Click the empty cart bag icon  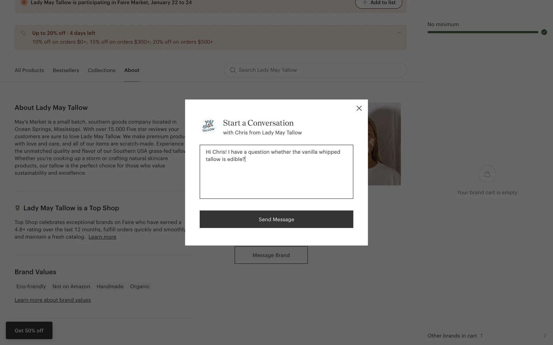click(487, 174)
